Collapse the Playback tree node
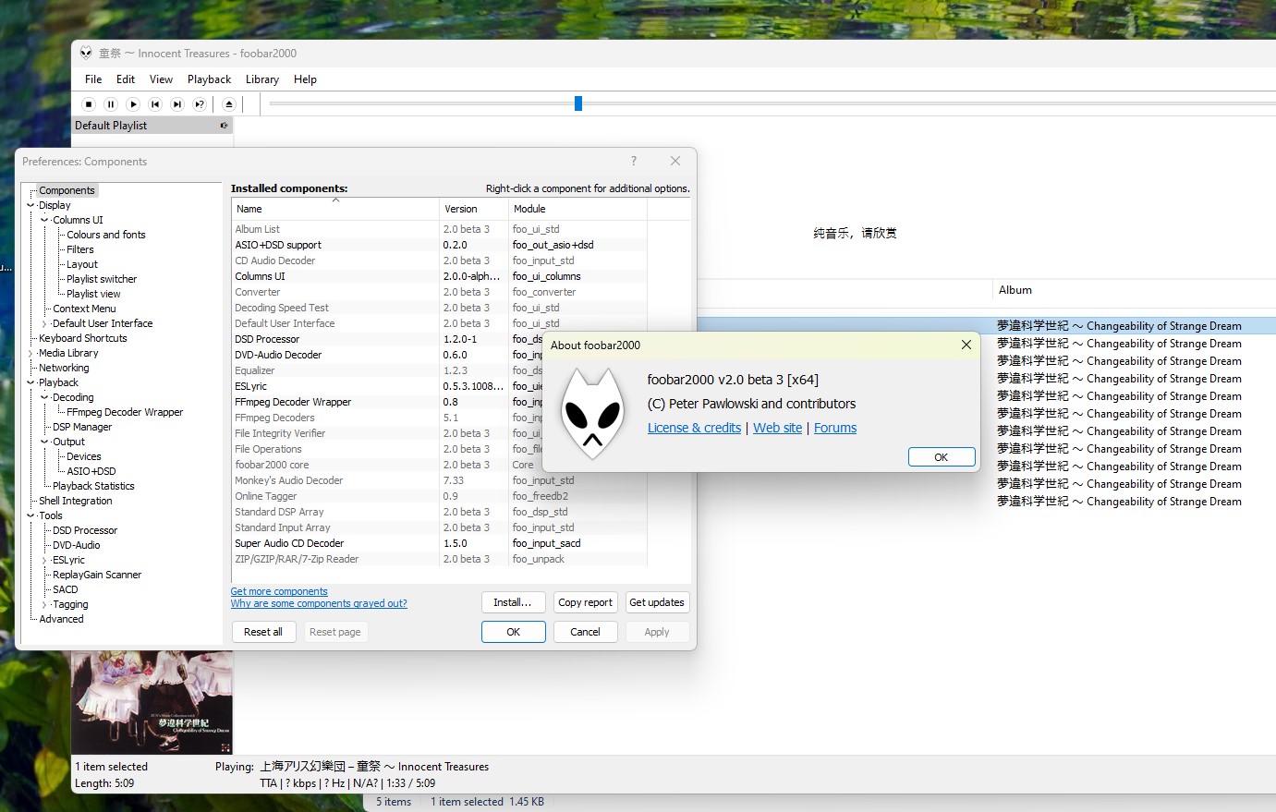The width and height of the screenshot is (1276, 812). (30, 382)
